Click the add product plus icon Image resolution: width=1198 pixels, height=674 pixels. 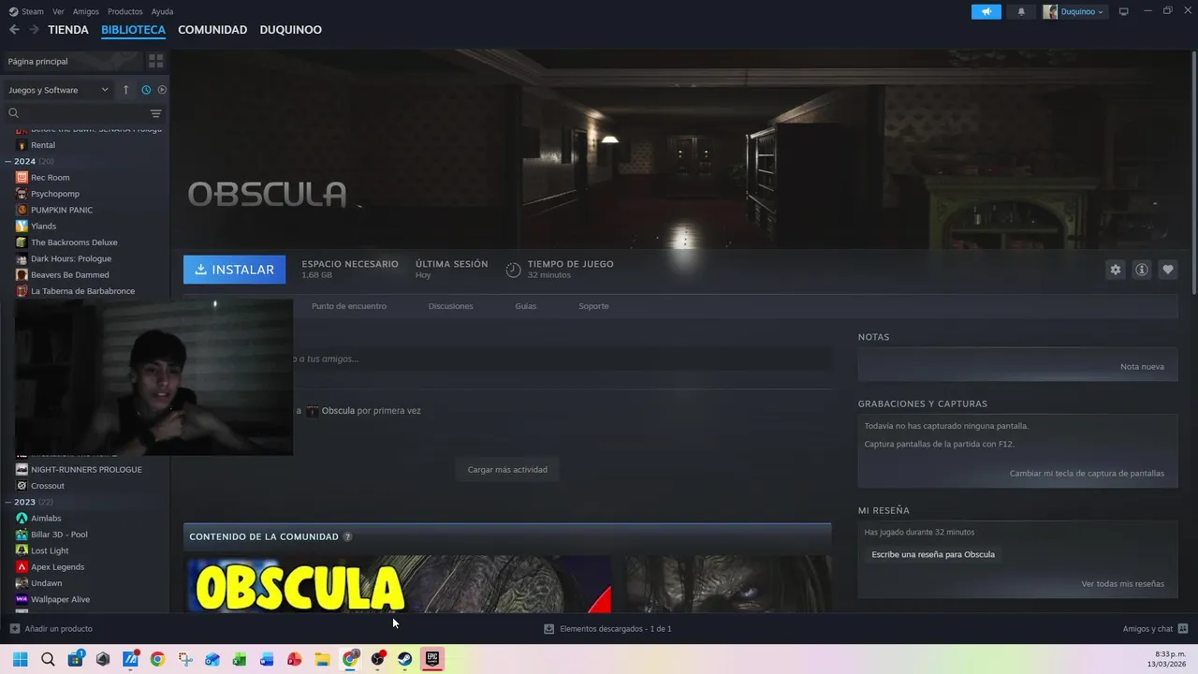14,629
